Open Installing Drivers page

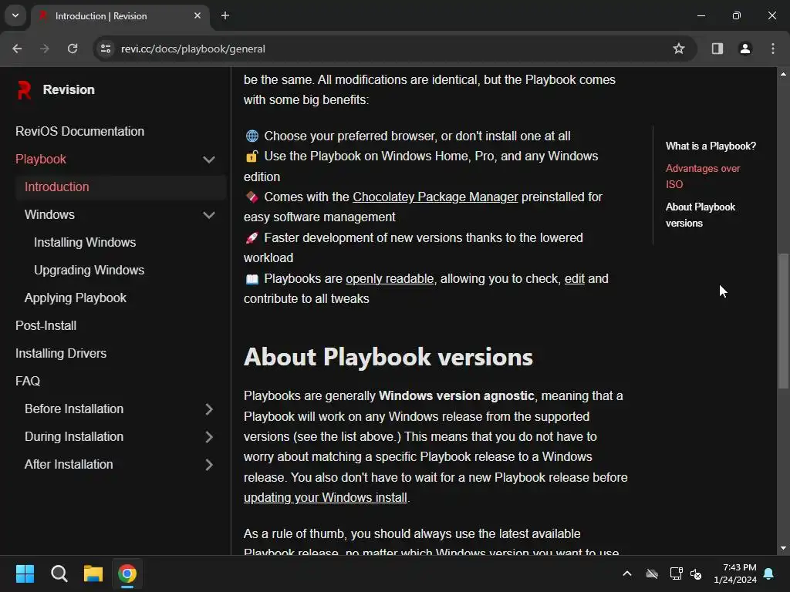coord(61,353)
